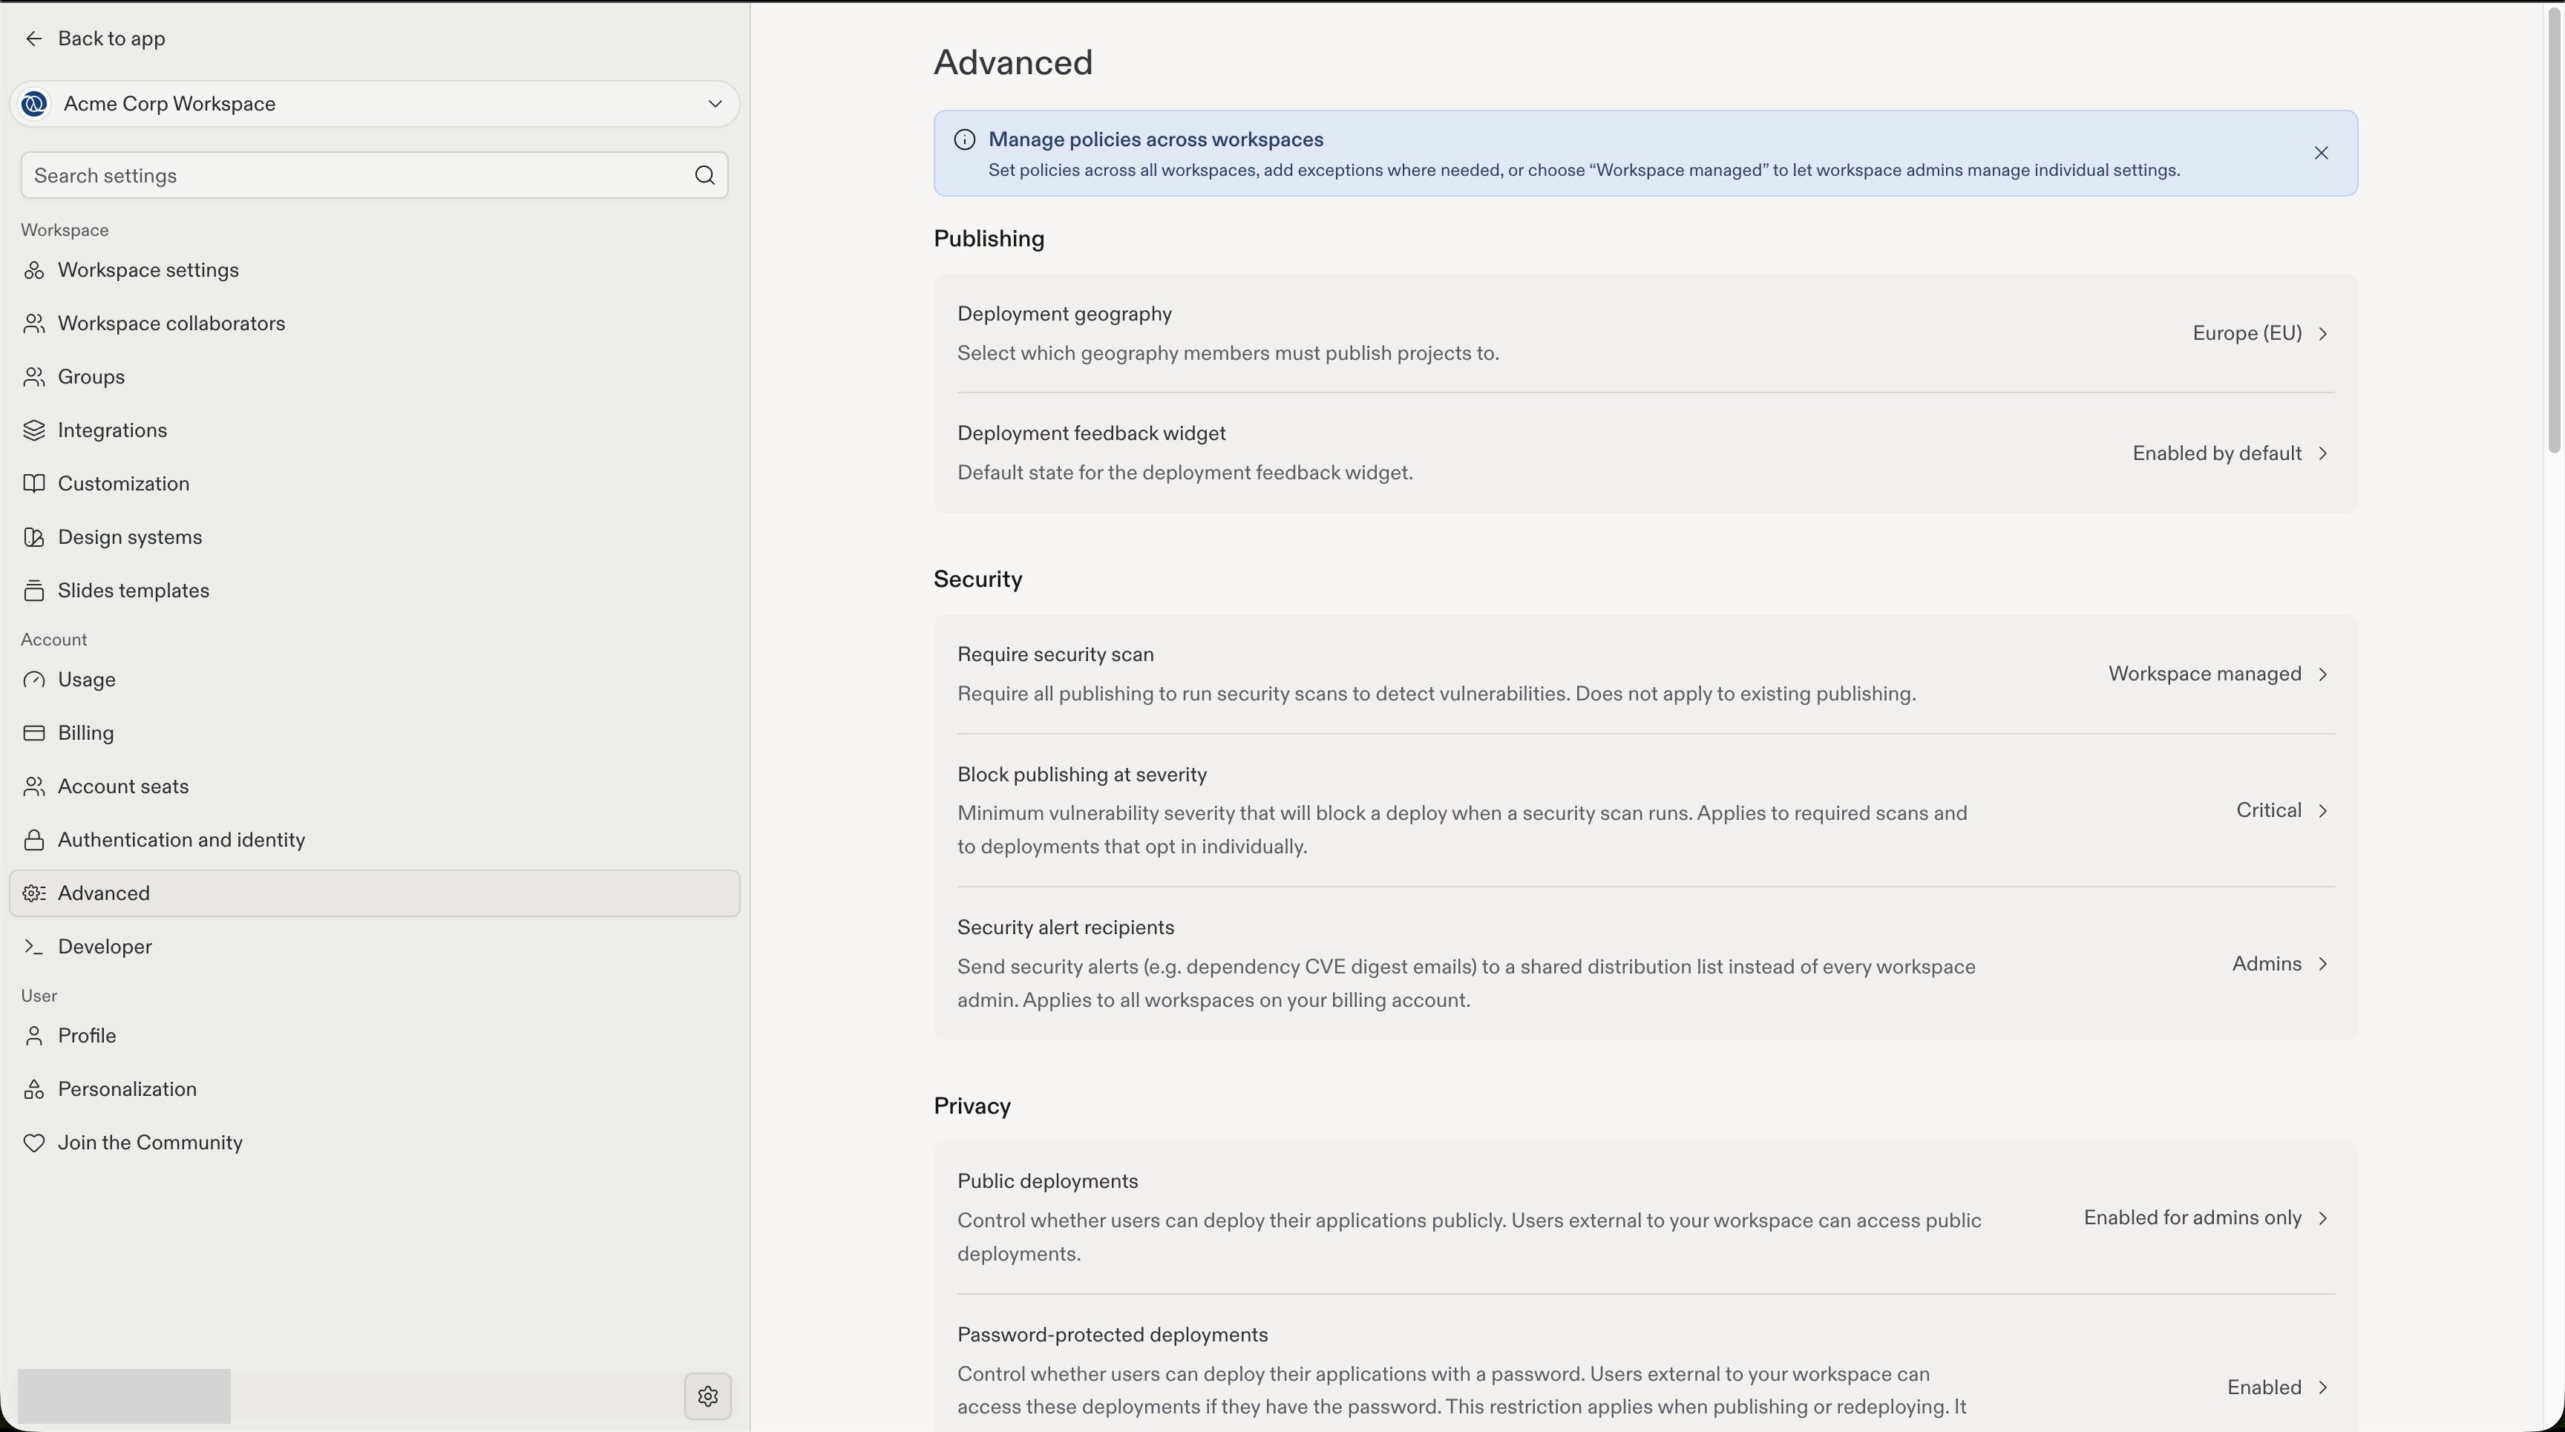Click the Workspace collaborators people icon

coord(34,323)
